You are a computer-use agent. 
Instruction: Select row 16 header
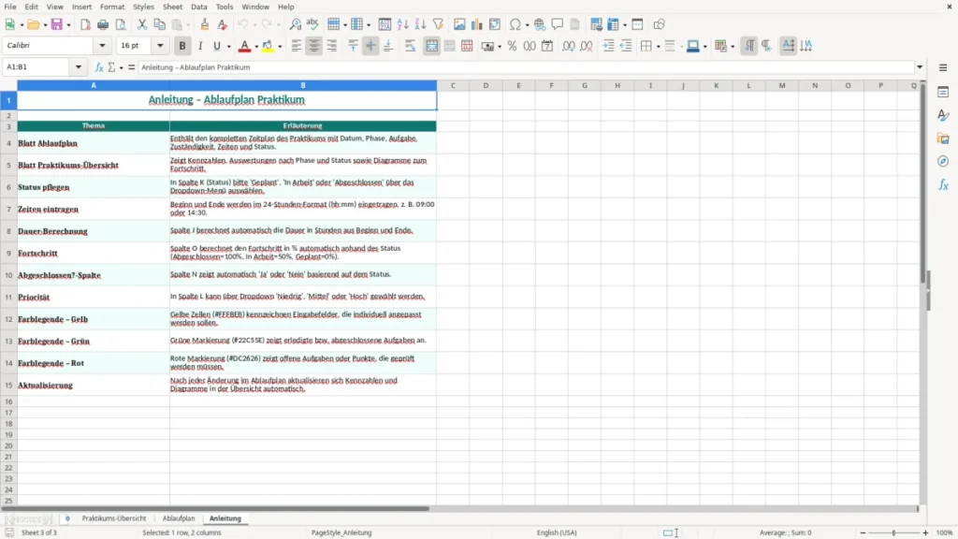tap(8, 401)
